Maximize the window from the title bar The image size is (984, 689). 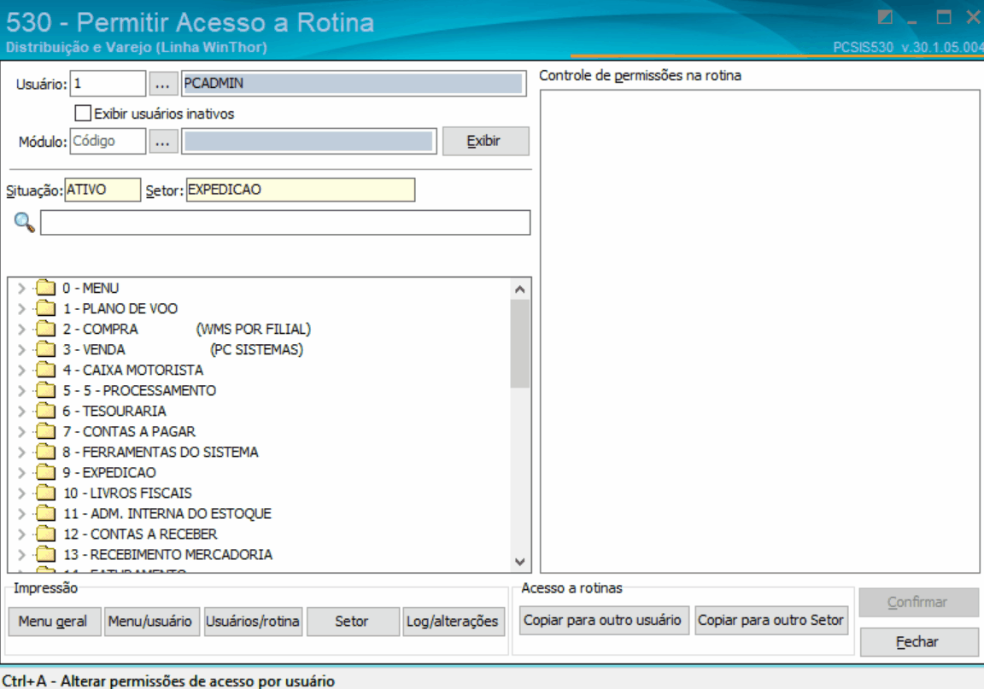(944, 17)
